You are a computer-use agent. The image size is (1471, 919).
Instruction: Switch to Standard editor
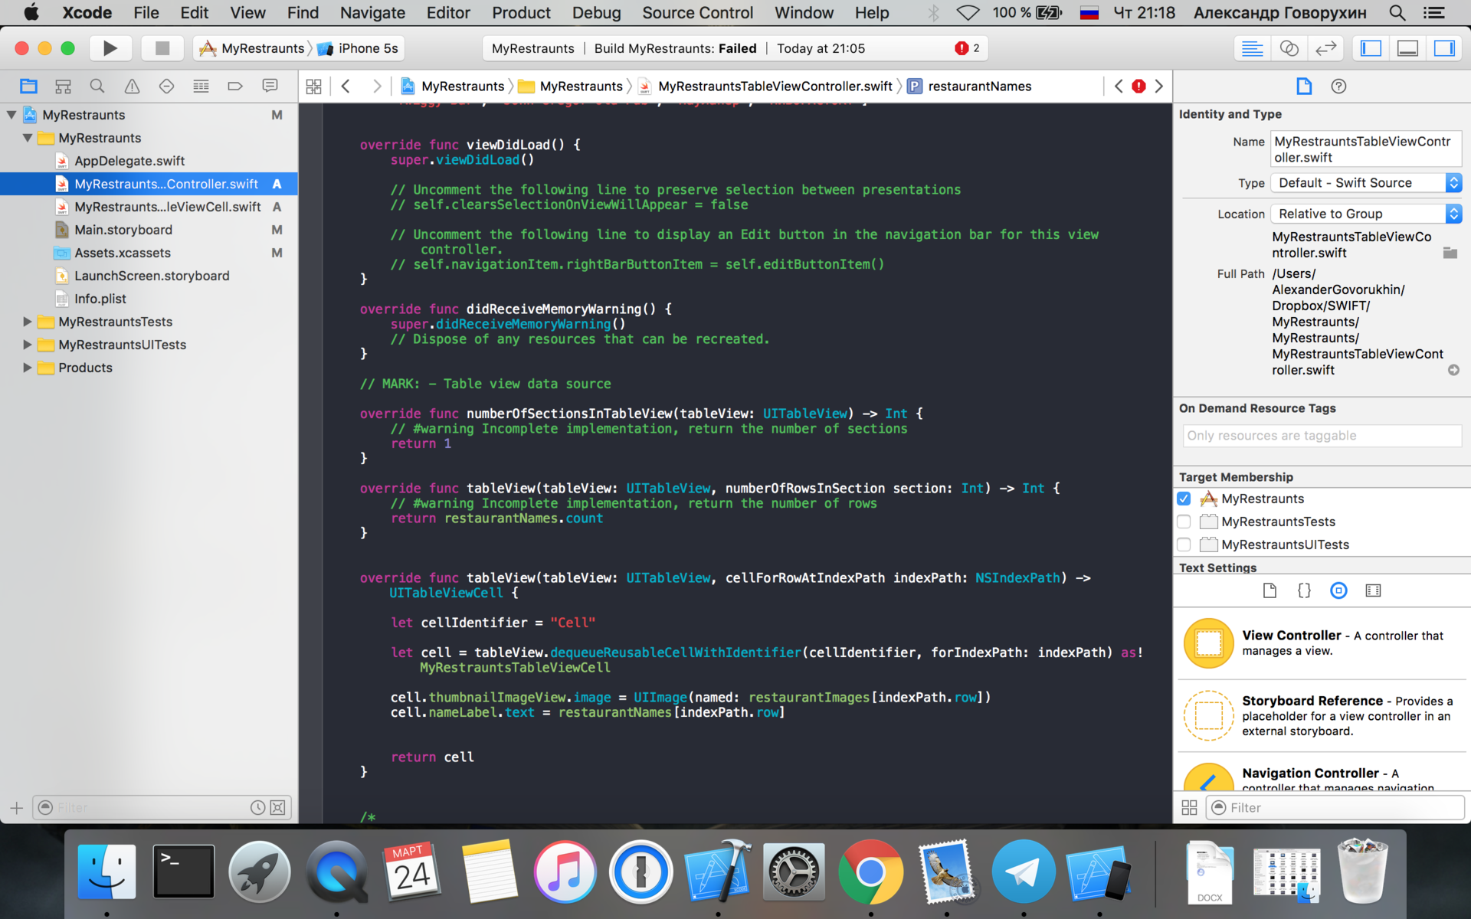pos(1252,48)
